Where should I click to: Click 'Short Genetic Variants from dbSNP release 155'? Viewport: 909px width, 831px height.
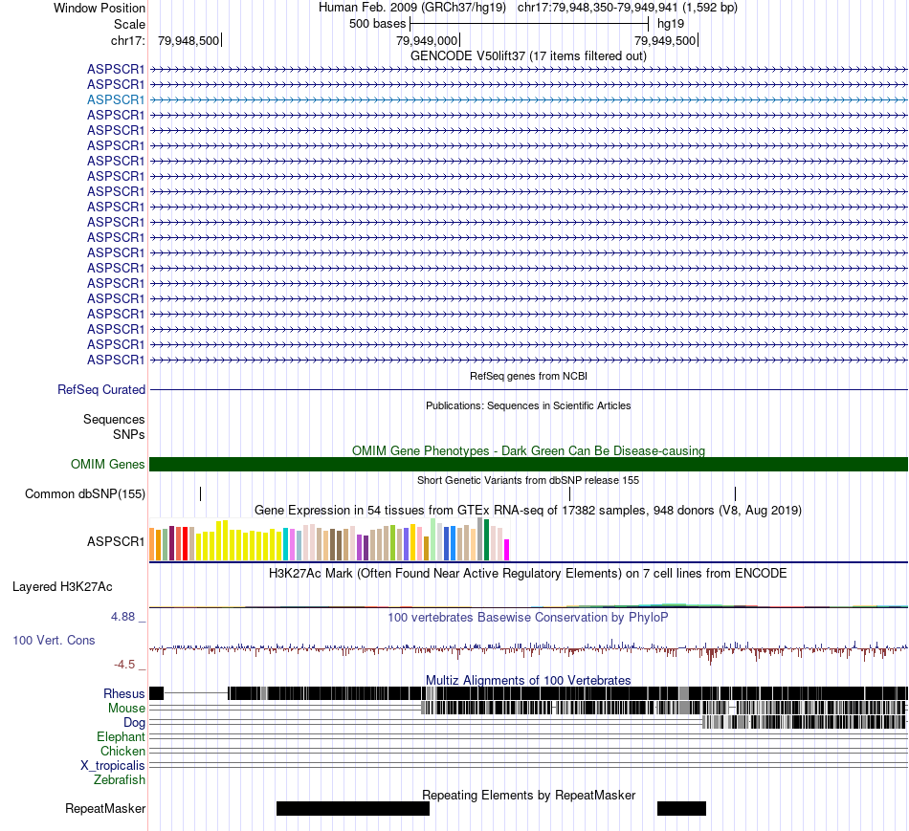(528, 480)
